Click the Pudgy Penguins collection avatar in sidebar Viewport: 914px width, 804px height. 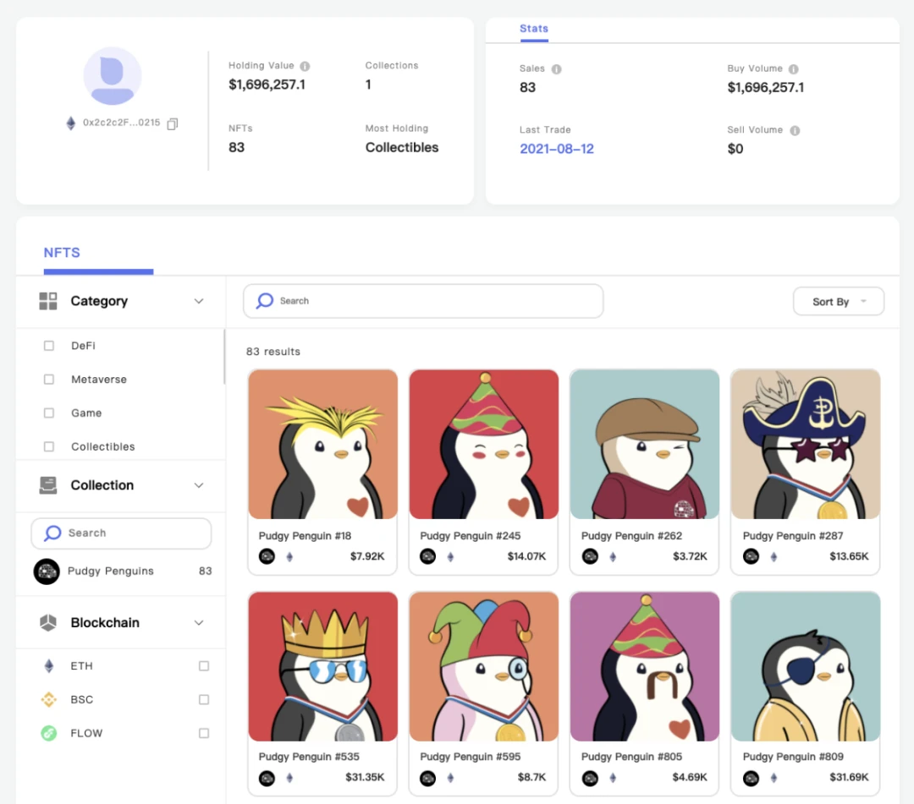click(x=47, y=572)
